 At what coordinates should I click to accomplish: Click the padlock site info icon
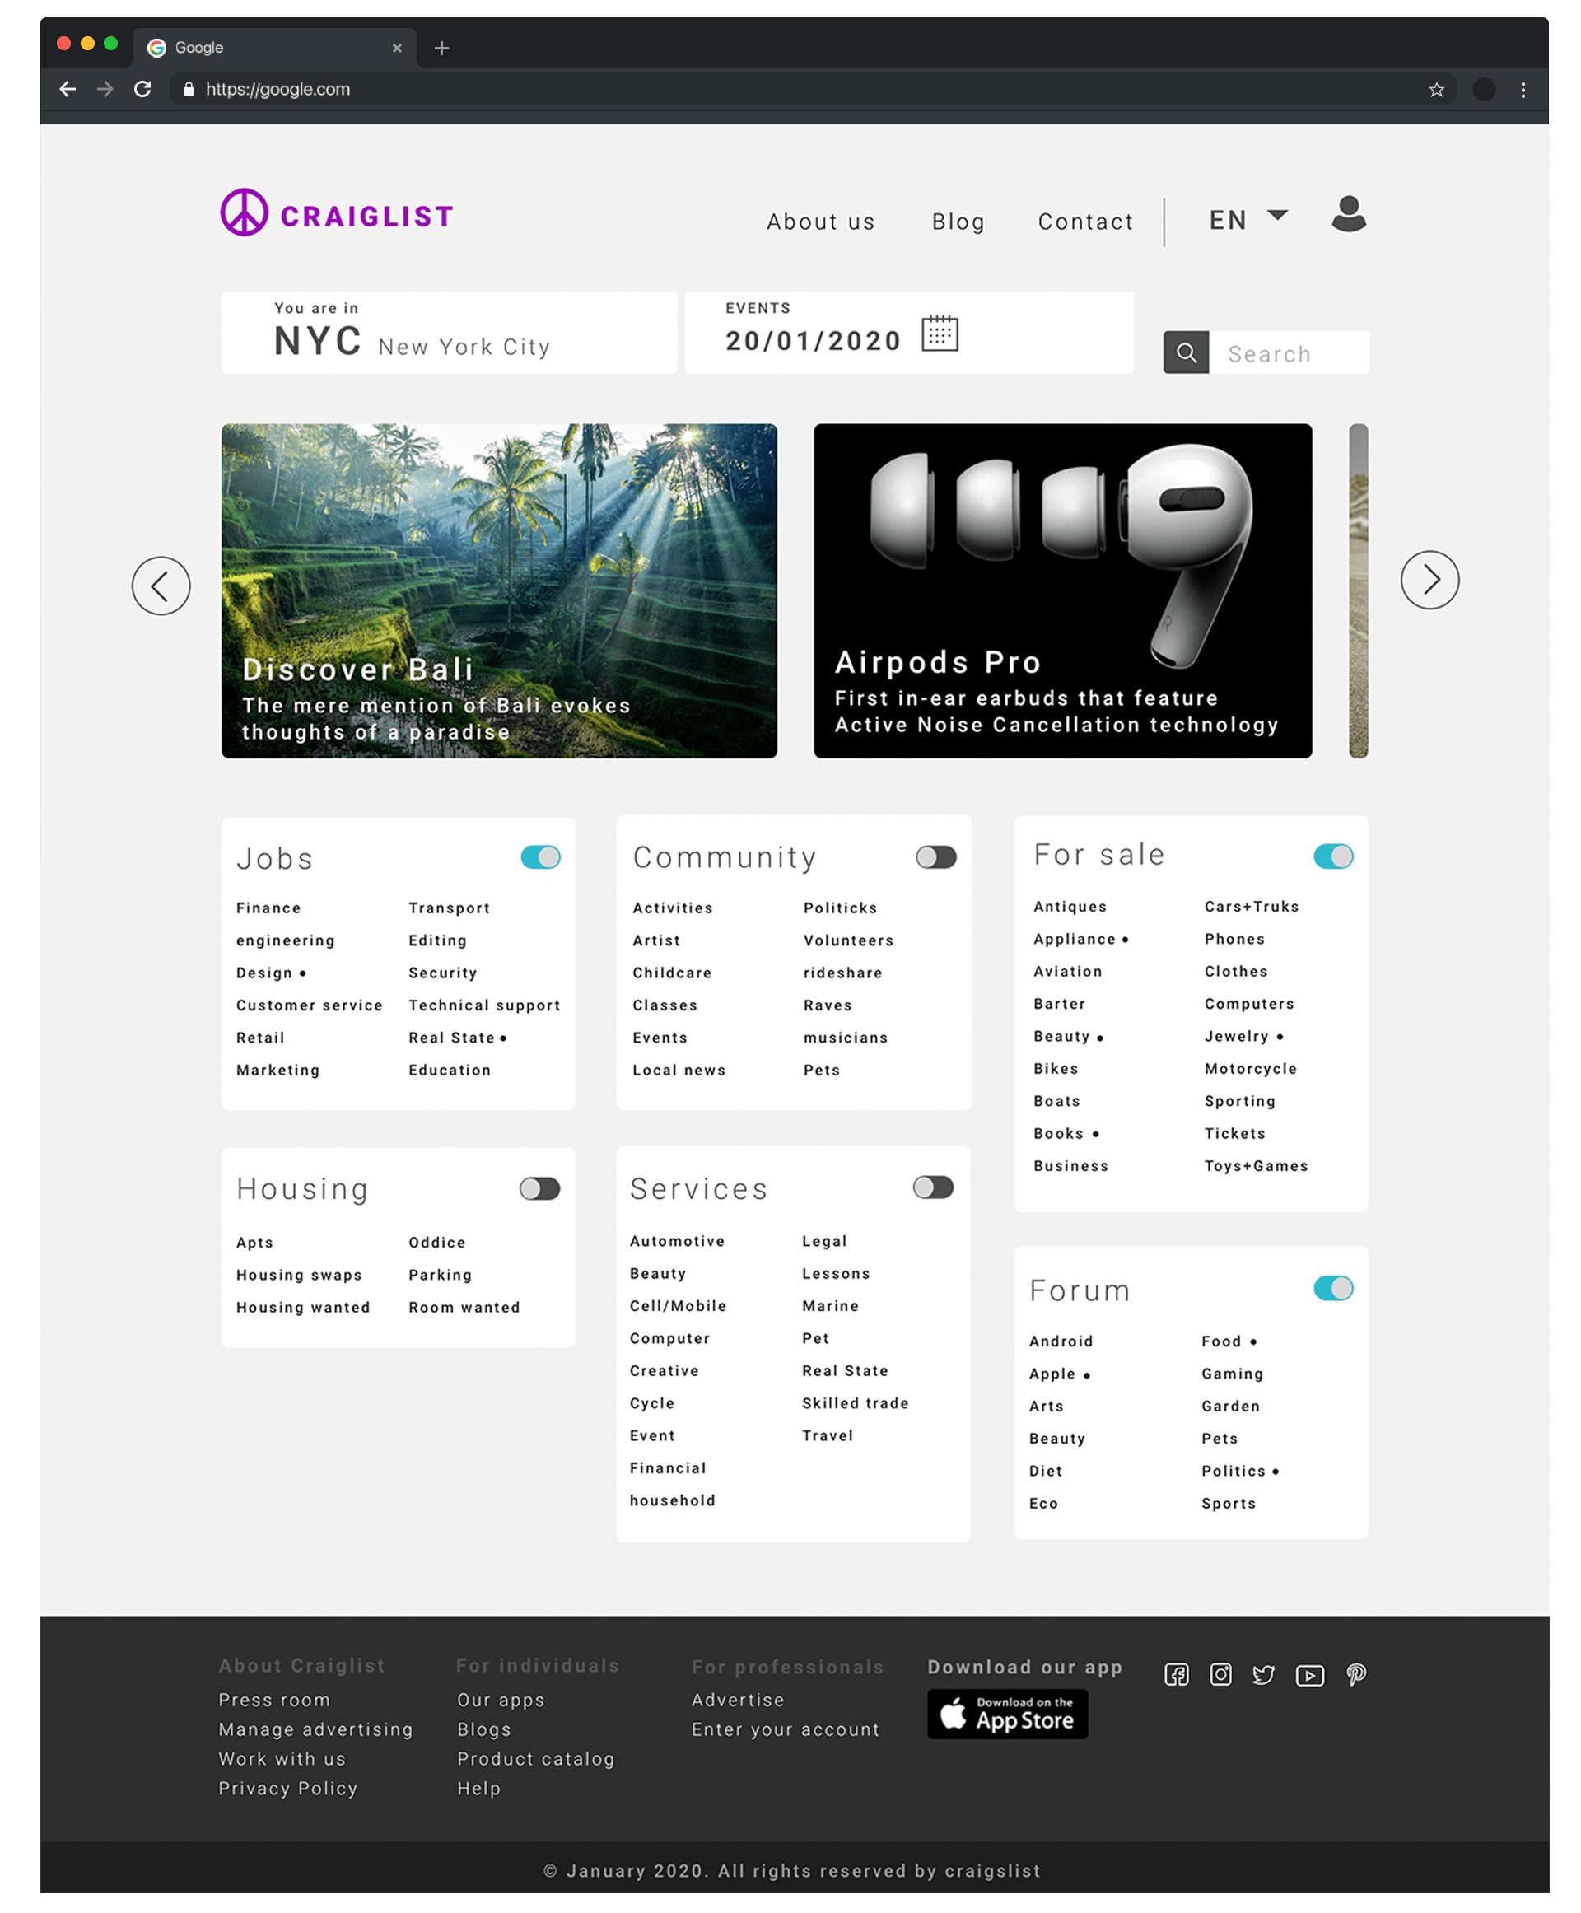(x=189, y=89)
